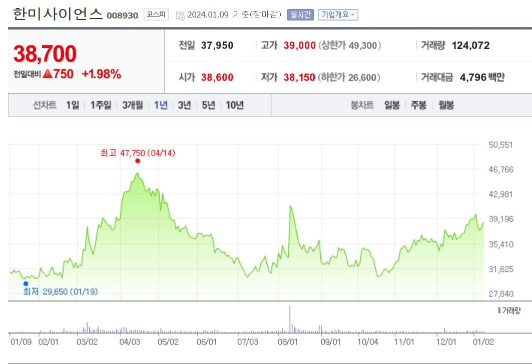532x364 pixels.
Task: Click the high price 39,000
Action: point(300,45)
